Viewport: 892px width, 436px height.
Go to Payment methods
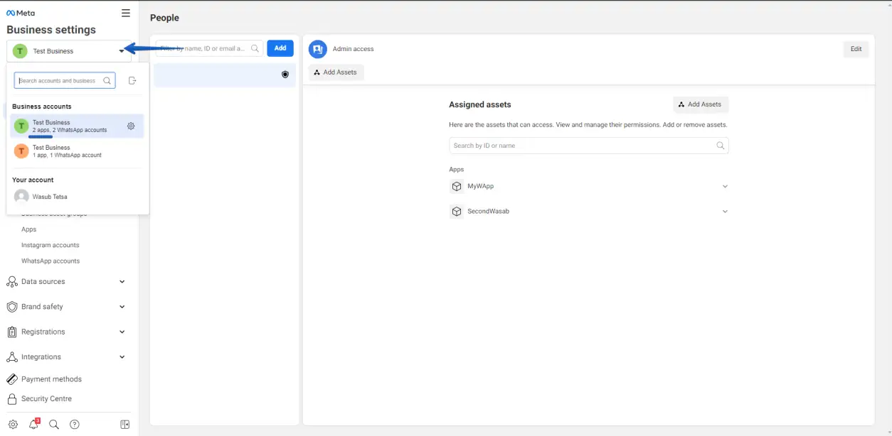click(x=51, y=379)
